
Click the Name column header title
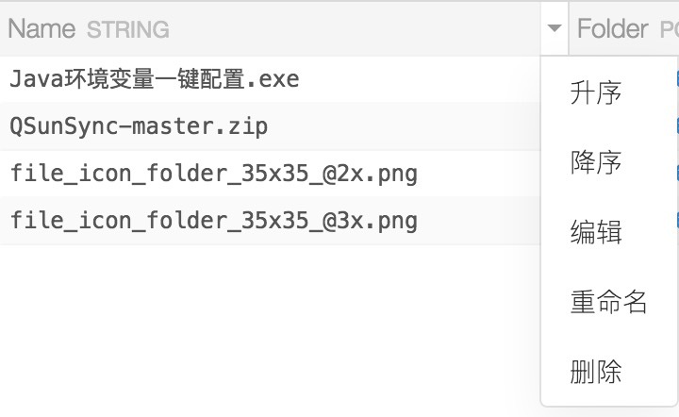click(x=41, y=29)
